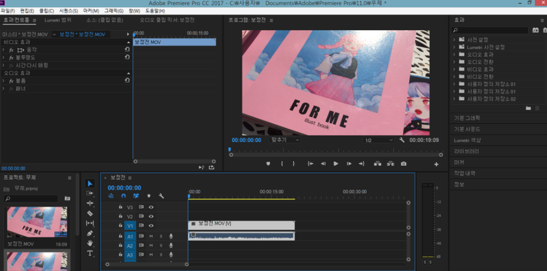The image size is (547, 271).
Task: Open the 클립(C) menu
Action: [46, 11]
